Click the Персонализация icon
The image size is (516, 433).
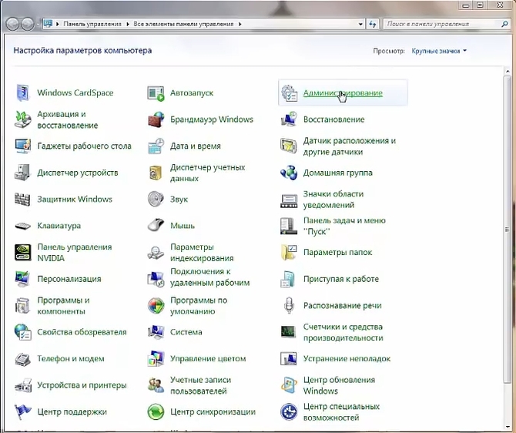coord(22,279)
